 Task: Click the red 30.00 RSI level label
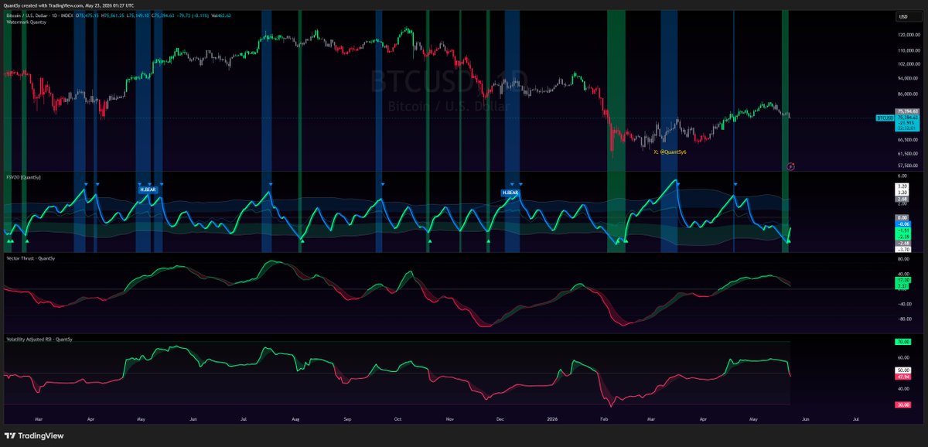(x=904, y=404)
